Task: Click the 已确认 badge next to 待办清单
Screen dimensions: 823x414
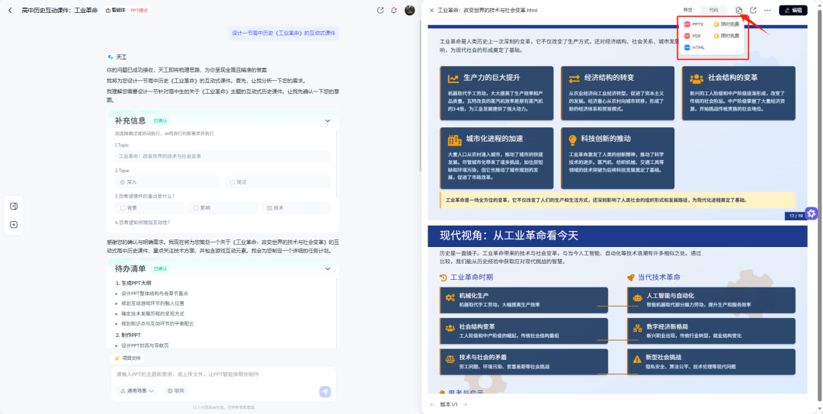Action: click(x=160, y=268)
